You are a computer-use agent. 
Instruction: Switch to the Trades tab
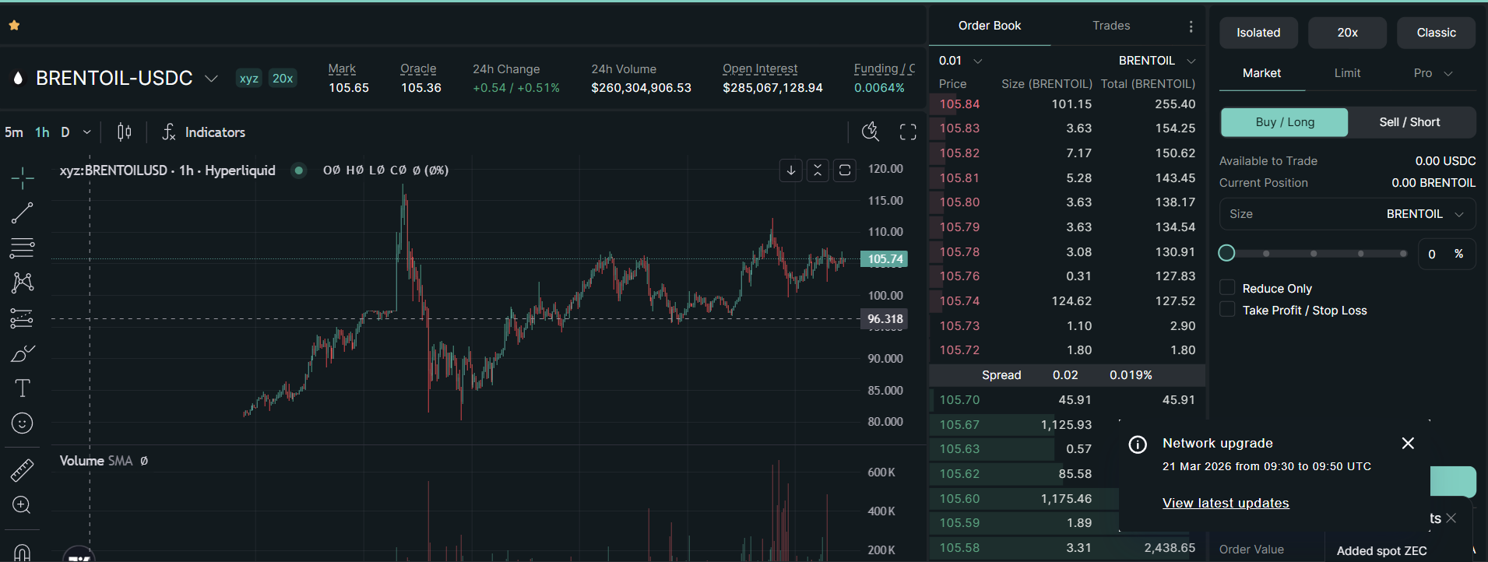click(x=1111, y=26)
